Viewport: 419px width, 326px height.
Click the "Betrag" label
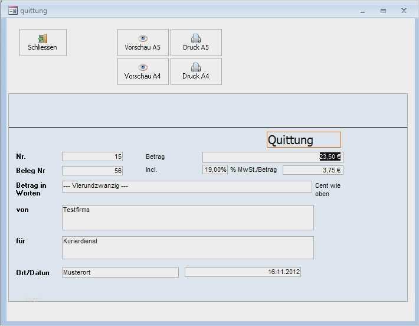click(x=155, y=157)
